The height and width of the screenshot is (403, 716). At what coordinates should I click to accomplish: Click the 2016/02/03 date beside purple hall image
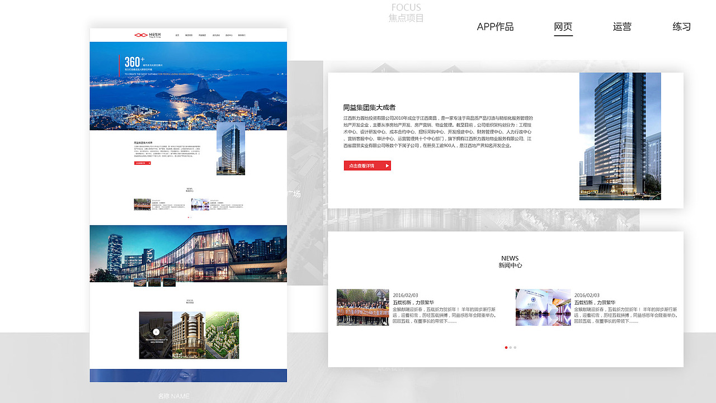(587, 295)
